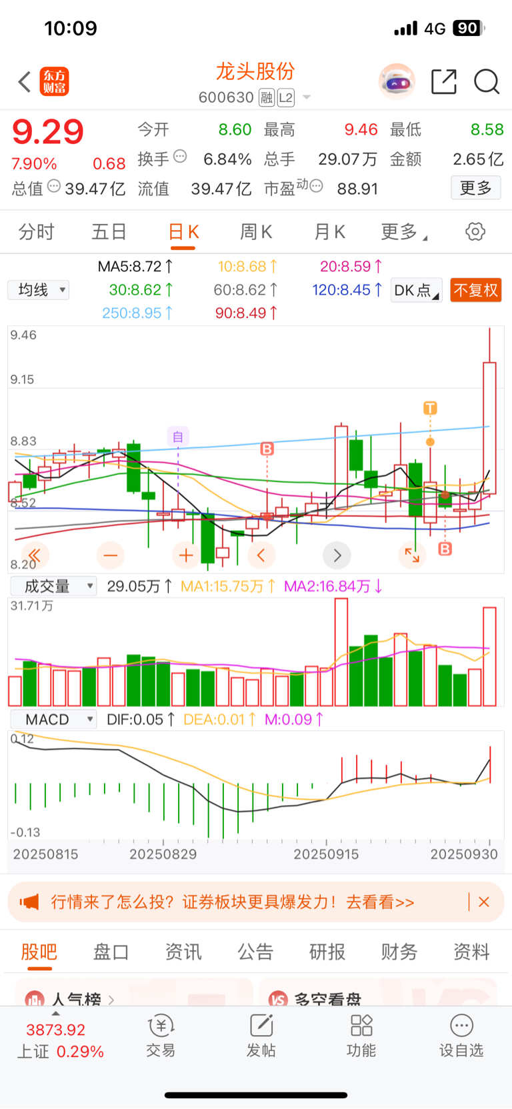Tap the stock name 龙头股份

[255, 71]
